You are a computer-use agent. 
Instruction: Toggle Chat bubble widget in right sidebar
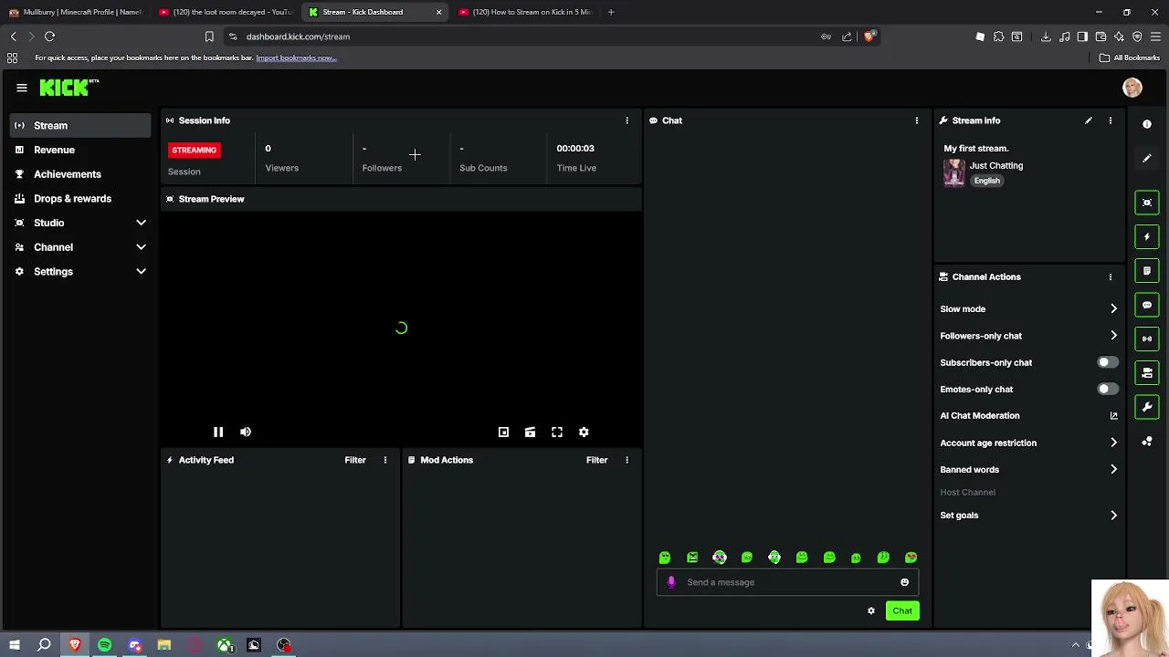click(x=1147, y=305)
